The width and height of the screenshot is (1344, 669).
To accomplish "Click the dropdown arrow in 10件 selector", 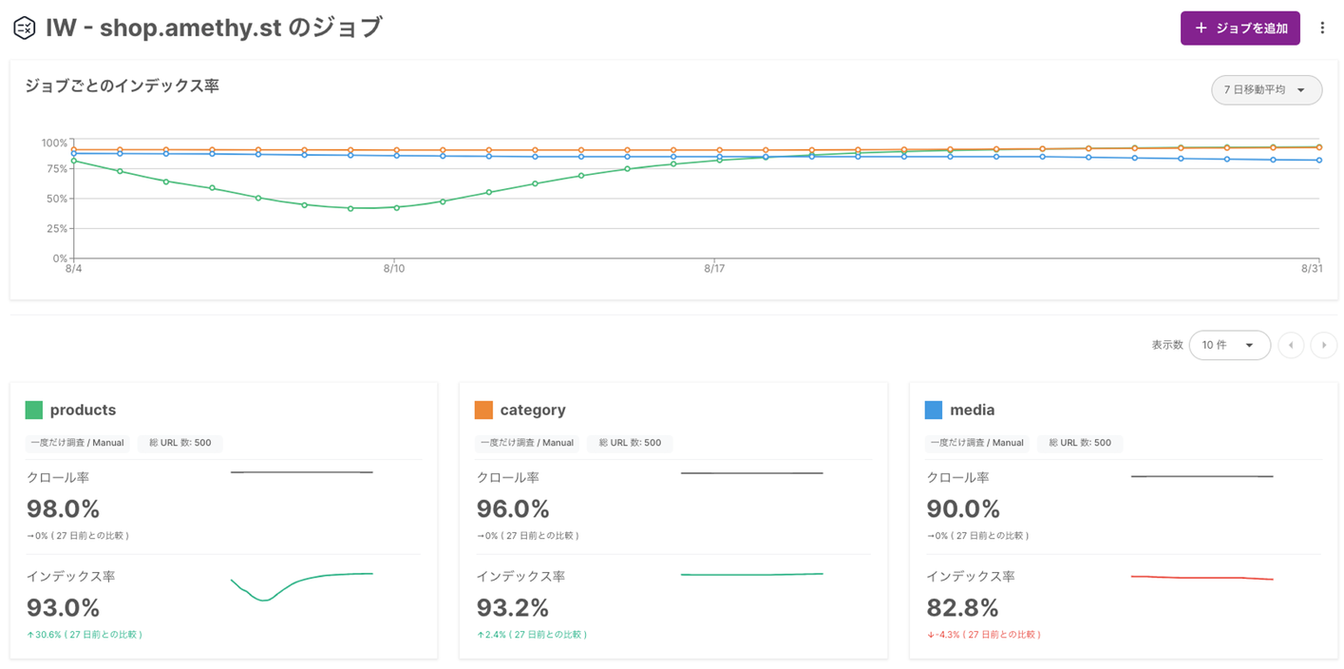I will 1250,345.
